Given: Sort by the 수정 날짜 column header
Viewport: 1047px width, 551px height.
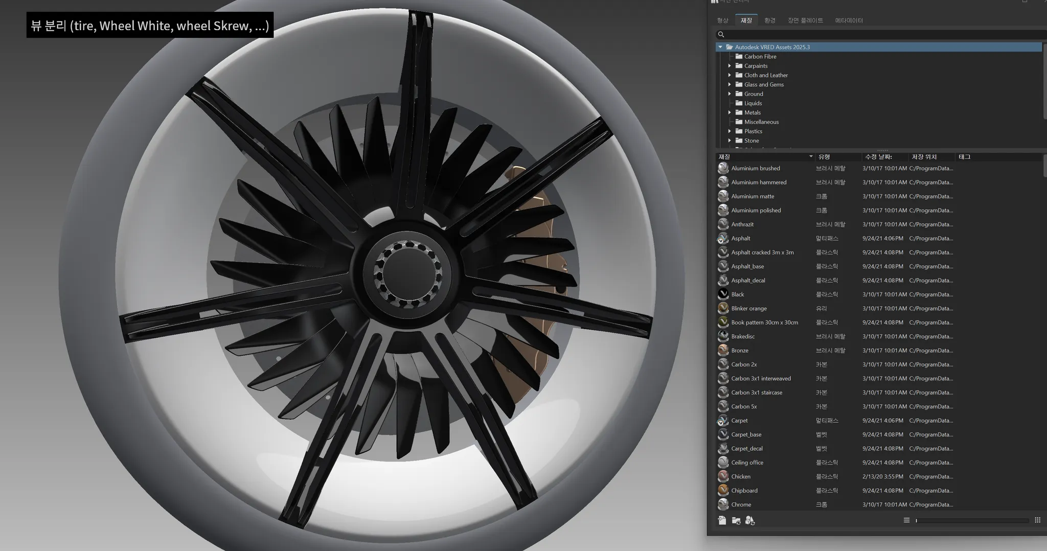Looking at the screenshot, I should click(885, 157).
